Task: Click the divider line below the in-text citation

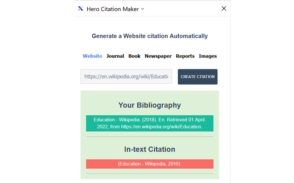Action: 149,173
